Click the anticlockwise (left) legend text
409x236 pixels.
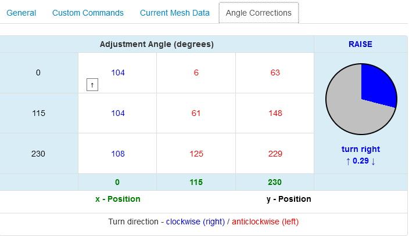265,222
